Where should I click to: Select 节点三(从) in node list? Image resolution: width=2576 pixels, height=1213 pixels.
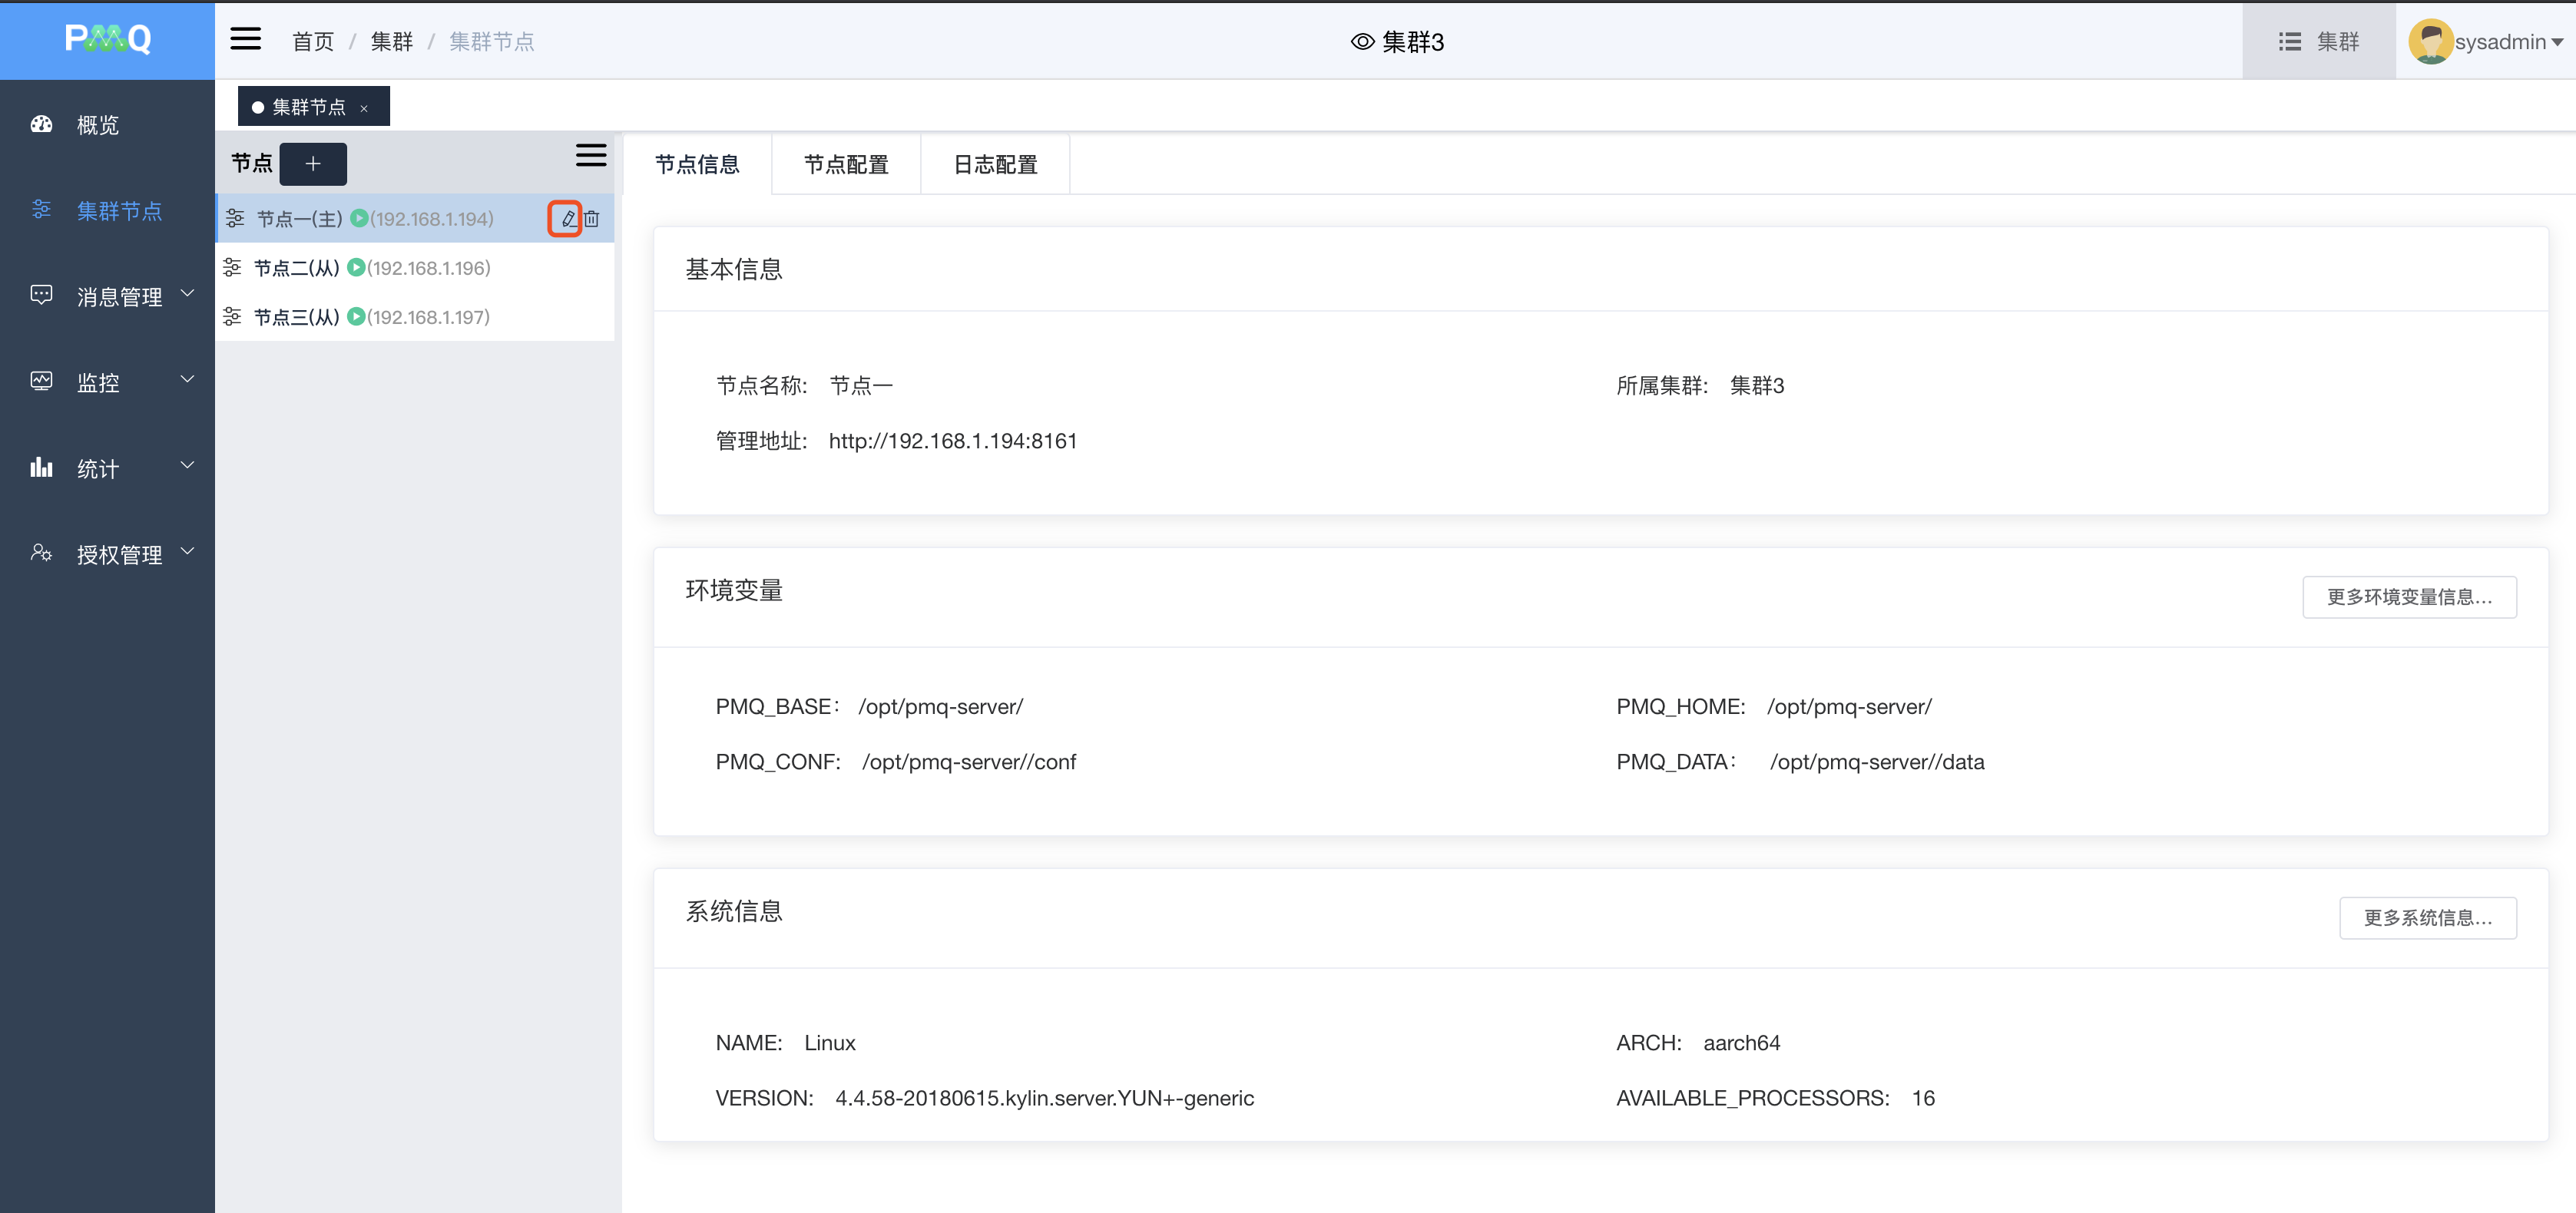tap(296, 317)
